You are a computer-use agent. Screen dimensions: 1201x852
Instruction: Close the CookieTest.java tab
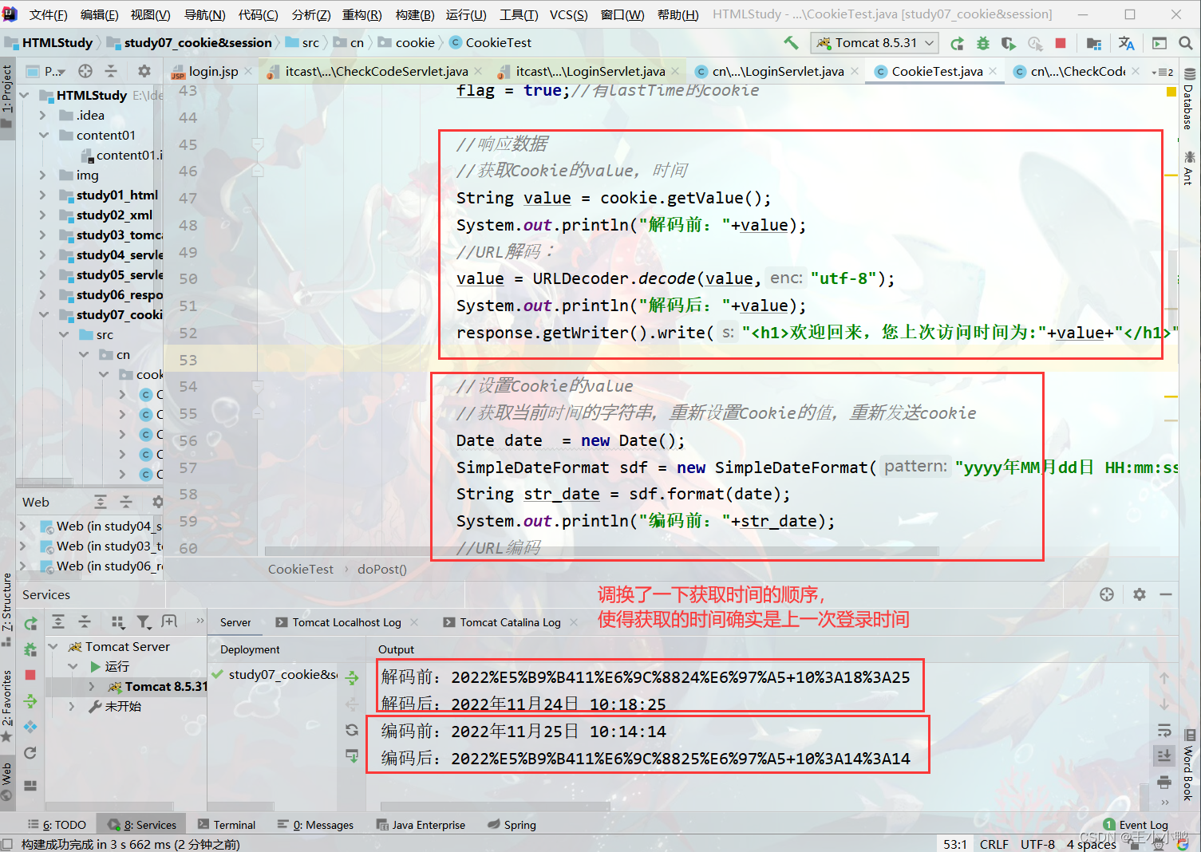pyautogui.click(x=993, y=71)
